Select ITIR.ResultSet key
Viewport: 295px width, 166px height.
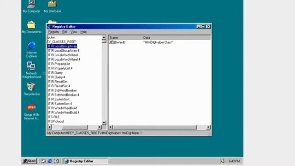pyautogui.click(x=58, y=82)
